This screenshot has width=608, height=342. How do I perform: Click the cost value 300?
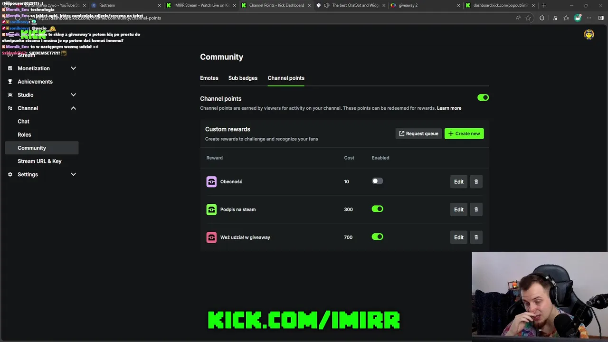click(x=348, y=209)
